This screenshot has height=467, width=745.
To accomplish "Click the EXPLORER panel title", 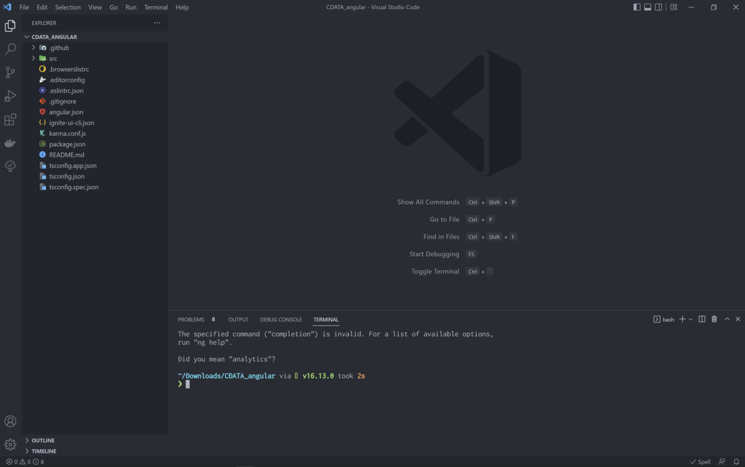I will point(44,23).
